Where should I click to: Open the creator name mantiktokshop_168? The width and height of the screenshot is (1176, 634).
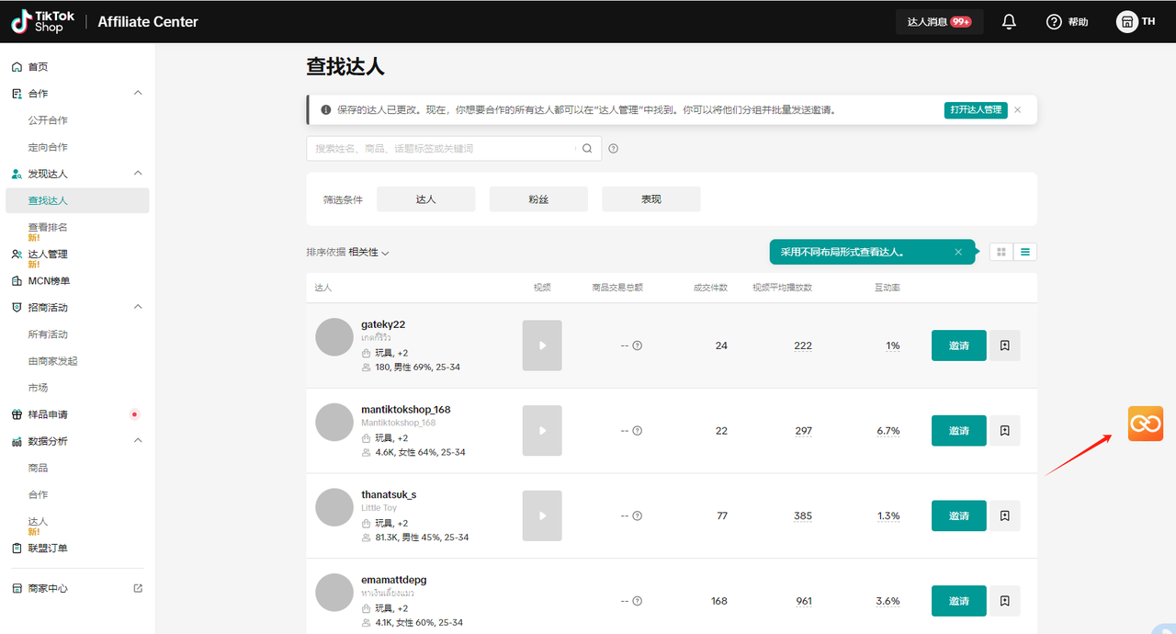(x=406, y=410)
